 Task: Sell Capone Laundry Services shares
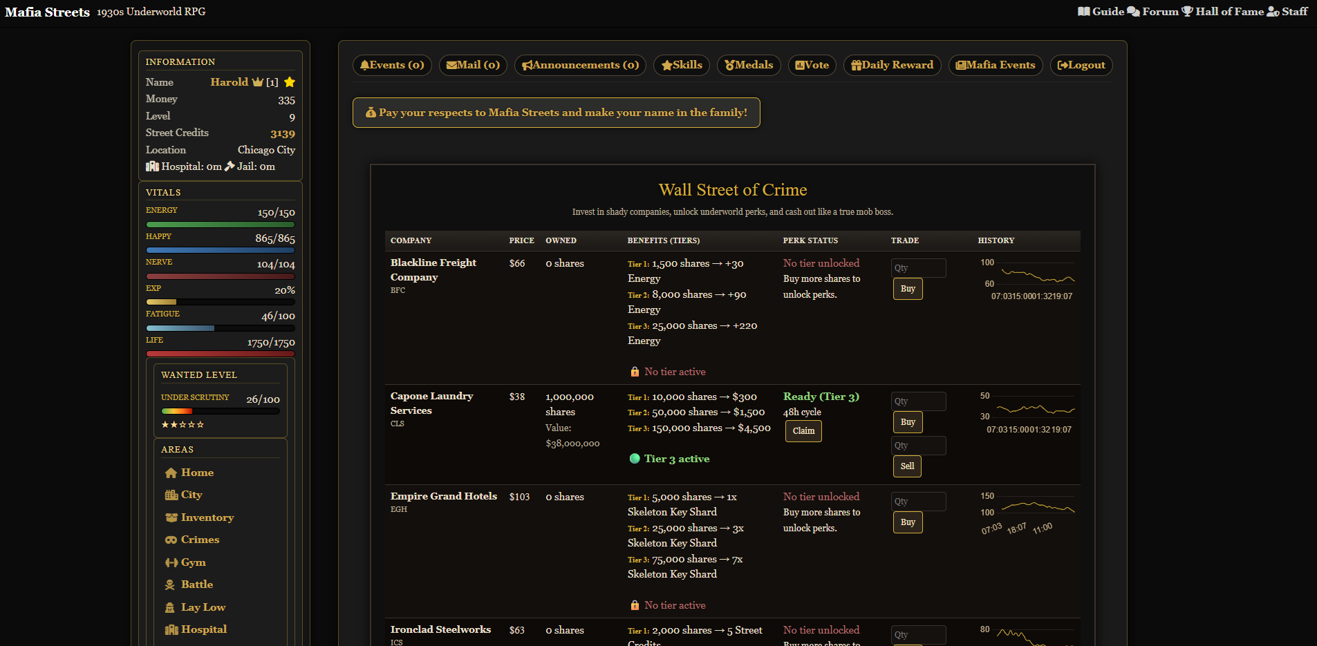907,466
